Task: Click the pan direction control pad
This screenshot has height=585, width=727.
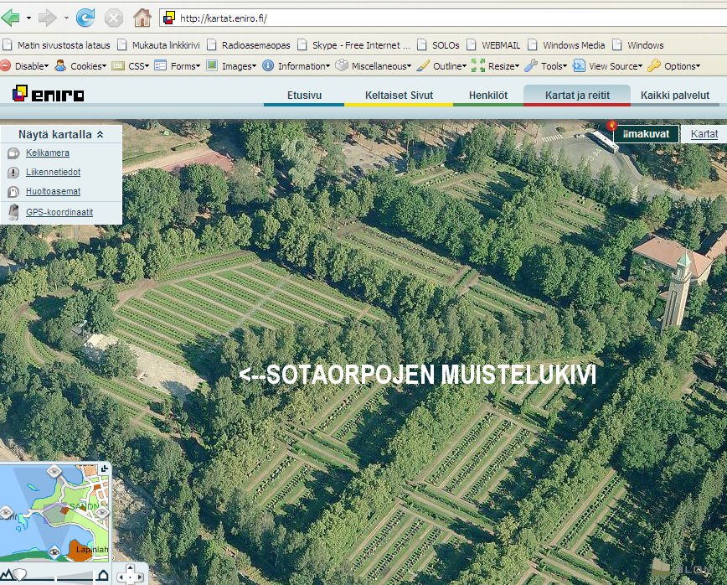Action: 130,576
